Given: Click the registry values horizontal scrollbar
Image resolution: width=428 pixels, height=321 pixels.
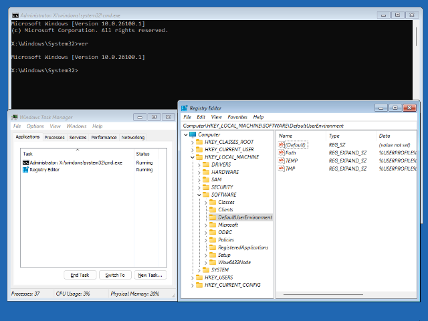Looking at the screenshot, I should click(323, 294).
